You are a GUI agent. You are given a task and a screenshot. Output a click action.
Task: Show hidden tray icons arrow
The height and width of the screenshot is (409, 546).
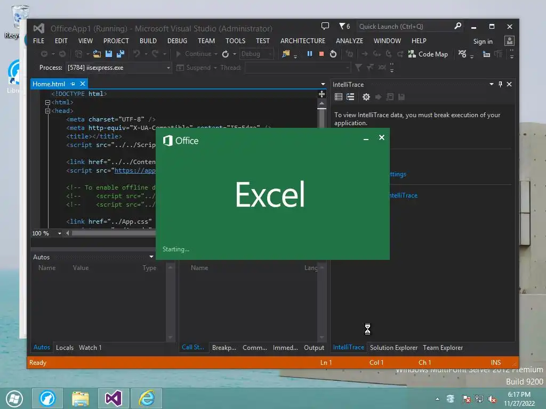tap(437, 399)
